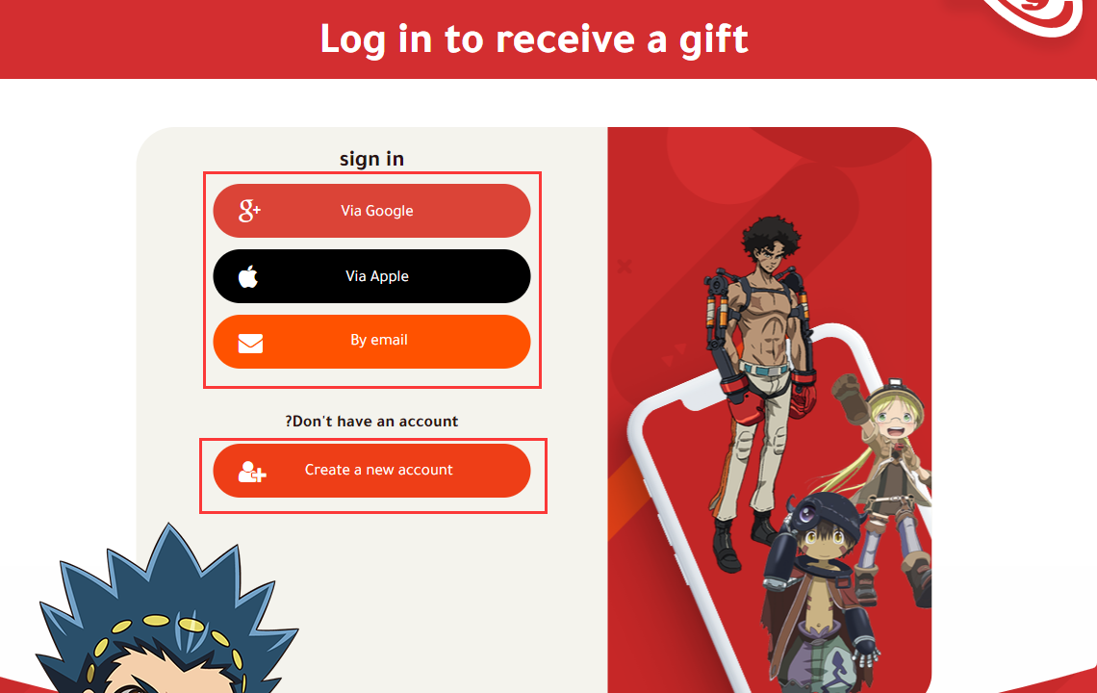Screen dimensions: 1097x693
Task: Click the sign in heading
Action: [x=371, y=159]
